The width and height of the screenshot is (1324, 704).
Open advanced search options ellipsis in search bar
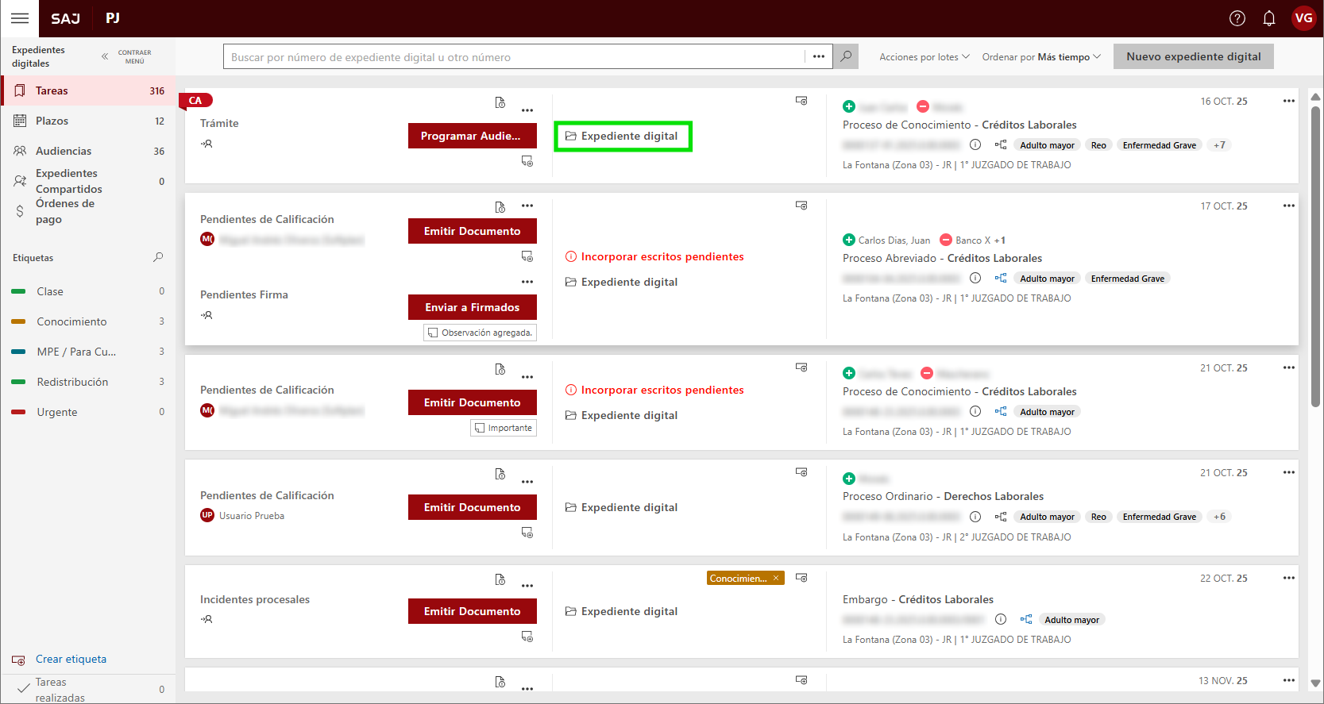(819, 56)
